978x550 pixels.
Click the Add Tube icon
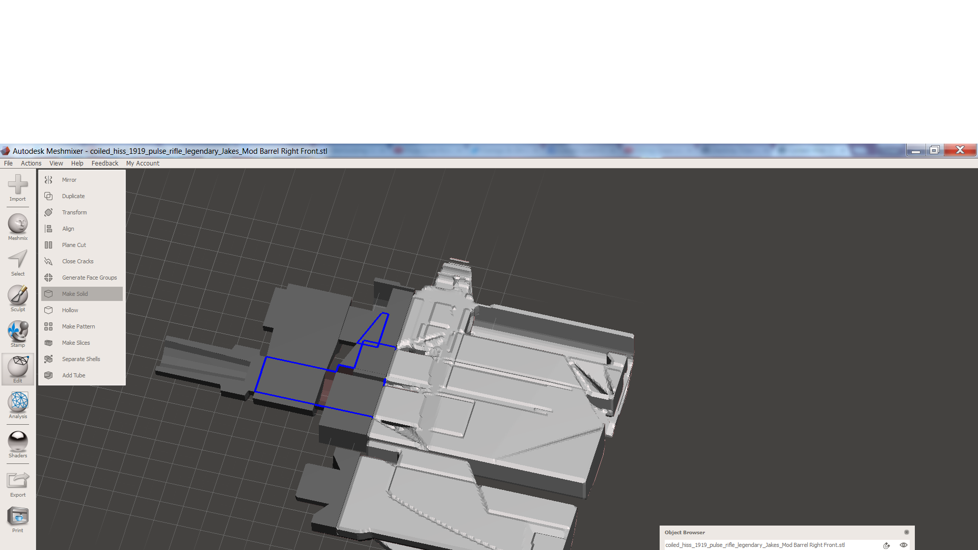(48, 375)
